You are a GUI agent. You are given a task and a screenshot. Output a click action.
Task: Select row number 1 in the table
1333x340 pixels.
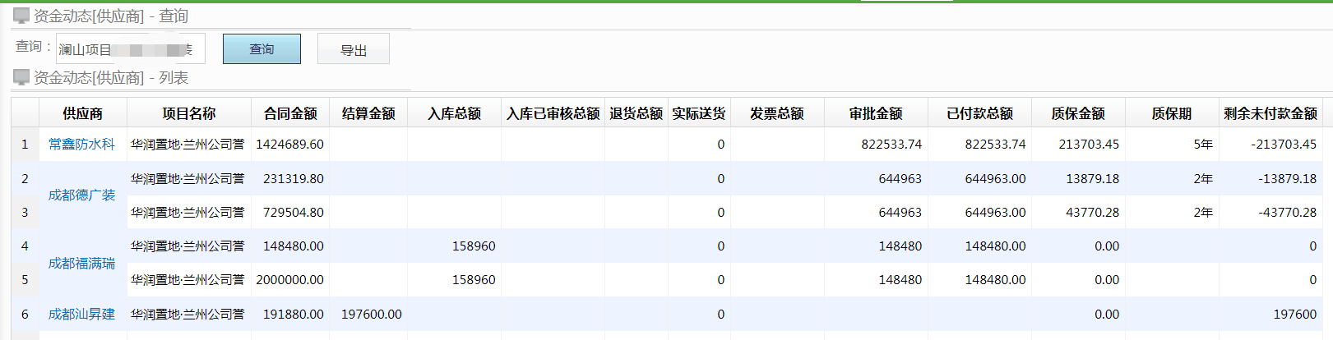(25, 145)
